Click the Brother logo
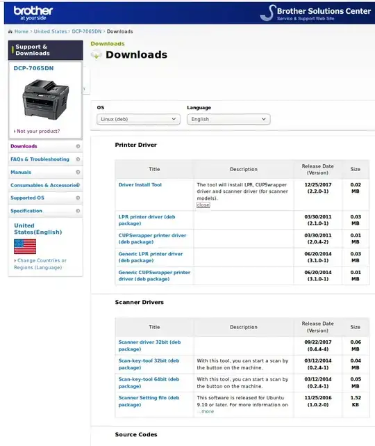This screenshot has height=446, width=375. [33, 13]
